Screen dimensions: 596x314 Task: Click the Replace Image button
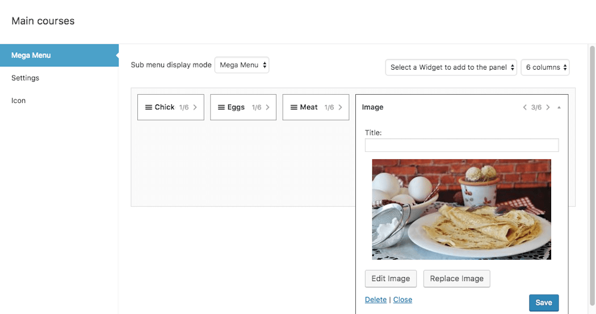point(456,279)
